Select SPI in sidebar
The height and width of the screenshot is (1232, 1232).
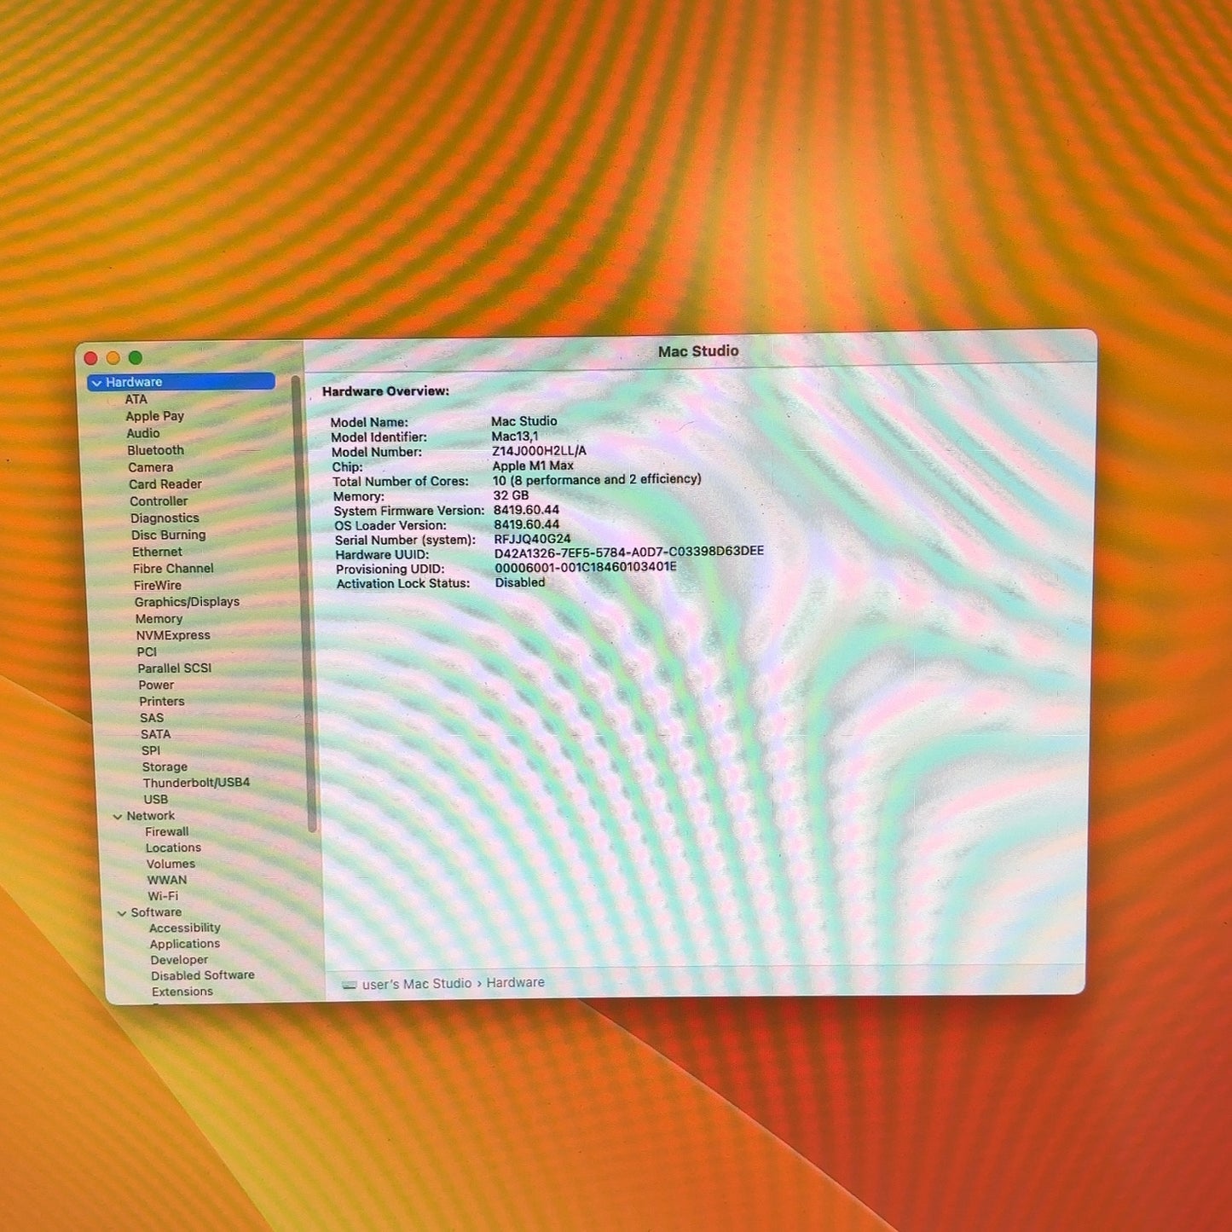(151, 751)
